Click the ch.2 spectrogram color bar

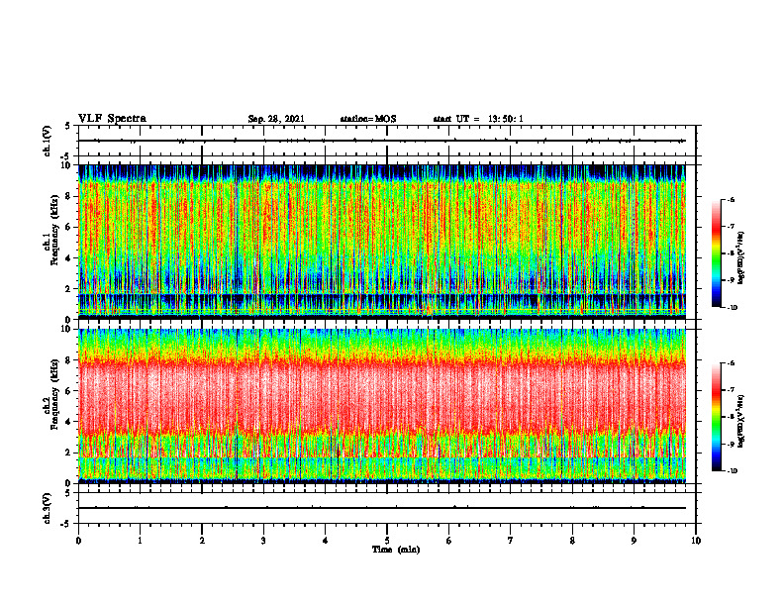pyautogui.click(x=716, y=417)
